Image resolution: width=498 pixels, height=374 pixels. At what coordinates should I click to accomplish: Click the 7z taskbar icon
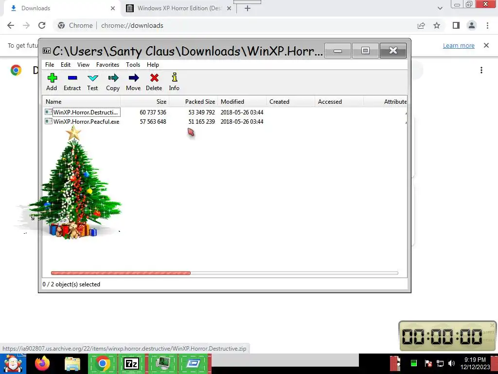point(132,363)
